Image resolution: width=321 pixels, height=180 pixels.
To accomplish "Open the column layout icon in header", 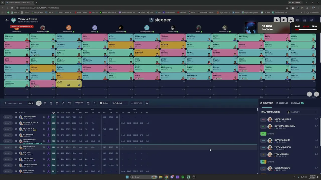I will click(x=305, y=20).
